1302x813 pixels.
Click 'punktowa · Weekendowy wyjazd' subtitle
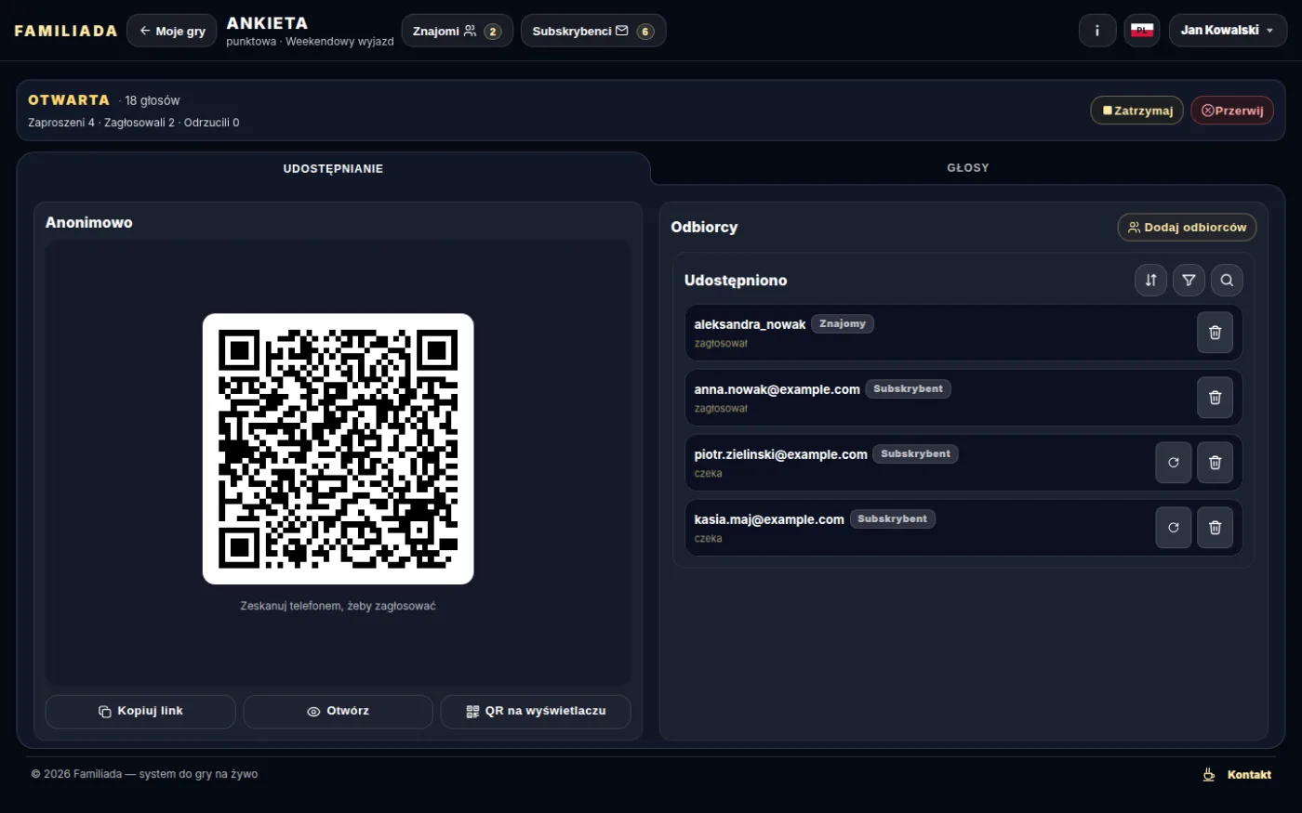coord(310,42)
